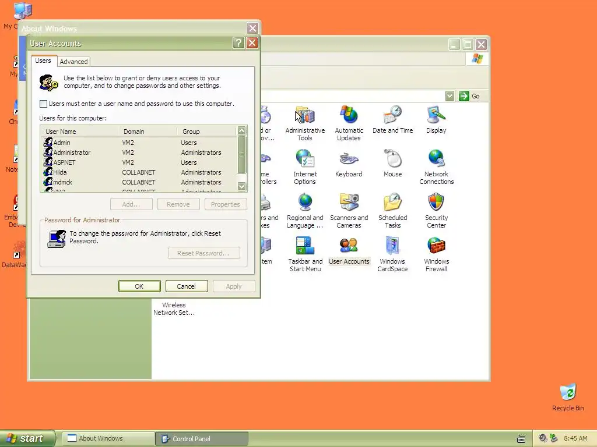Close the About Windows dialog
597x447 pixels.
[x=252, y=28]
